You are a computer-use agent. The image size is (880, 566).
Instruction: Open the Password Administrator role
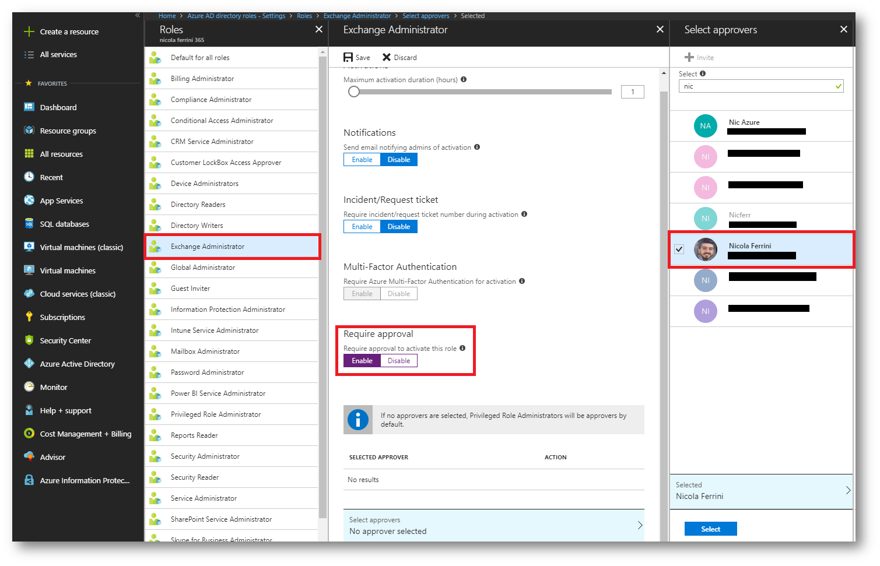point(232,372)
